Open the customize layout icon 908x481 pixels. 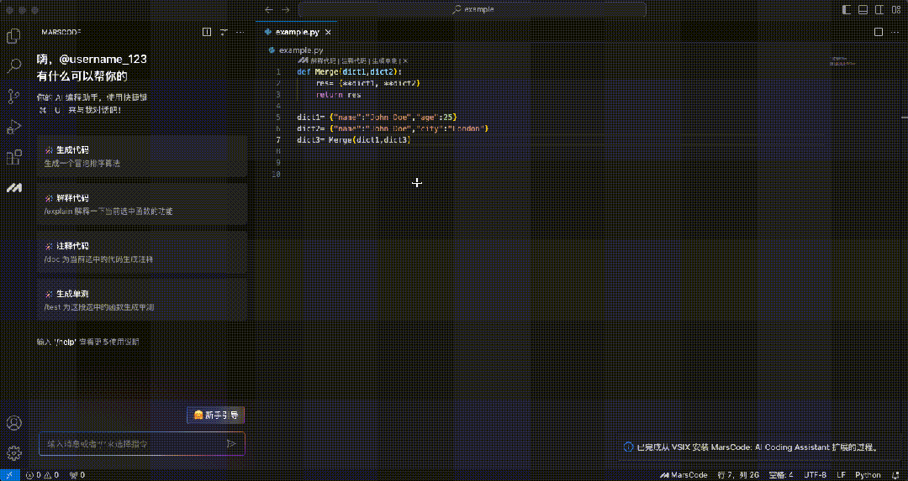point(895,9)
